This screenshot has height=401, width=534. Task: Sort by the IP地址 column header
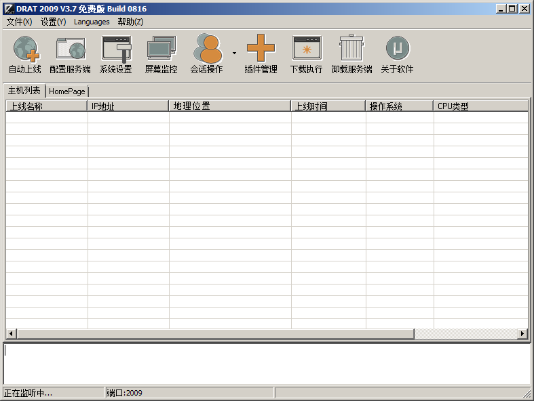[128, 106]
